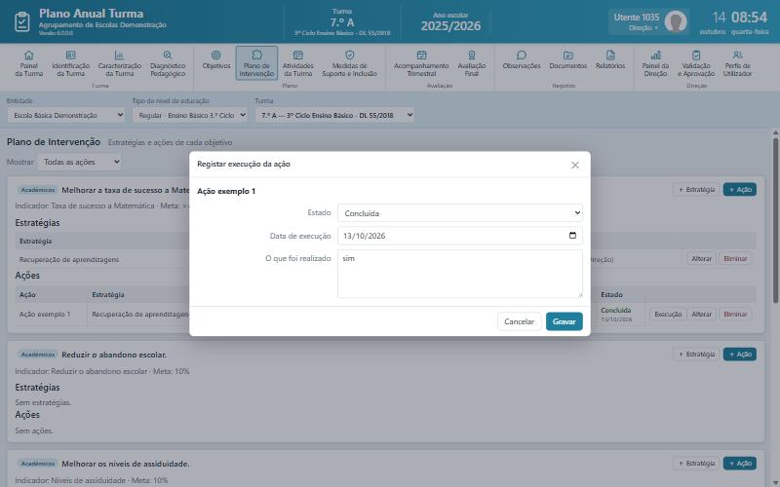Click Cancelar in the dialog
Viewport: 780px width, 487px height.
[x=519, y=321]
